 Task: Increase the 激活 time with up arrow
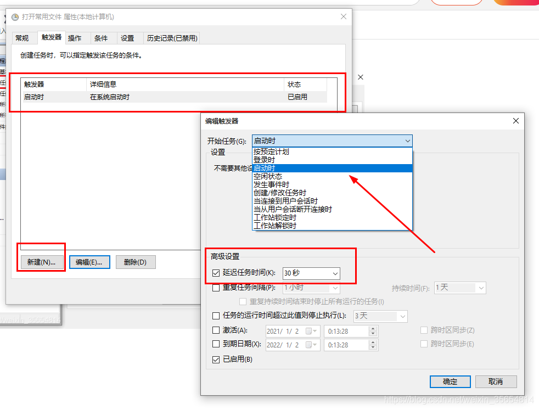click(x=373, y=329)
